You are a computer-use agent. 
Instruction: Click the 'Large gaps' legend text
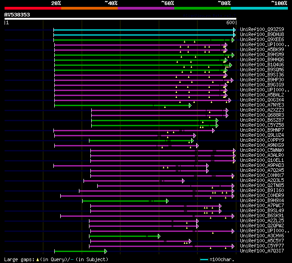(x=19, y=260)
